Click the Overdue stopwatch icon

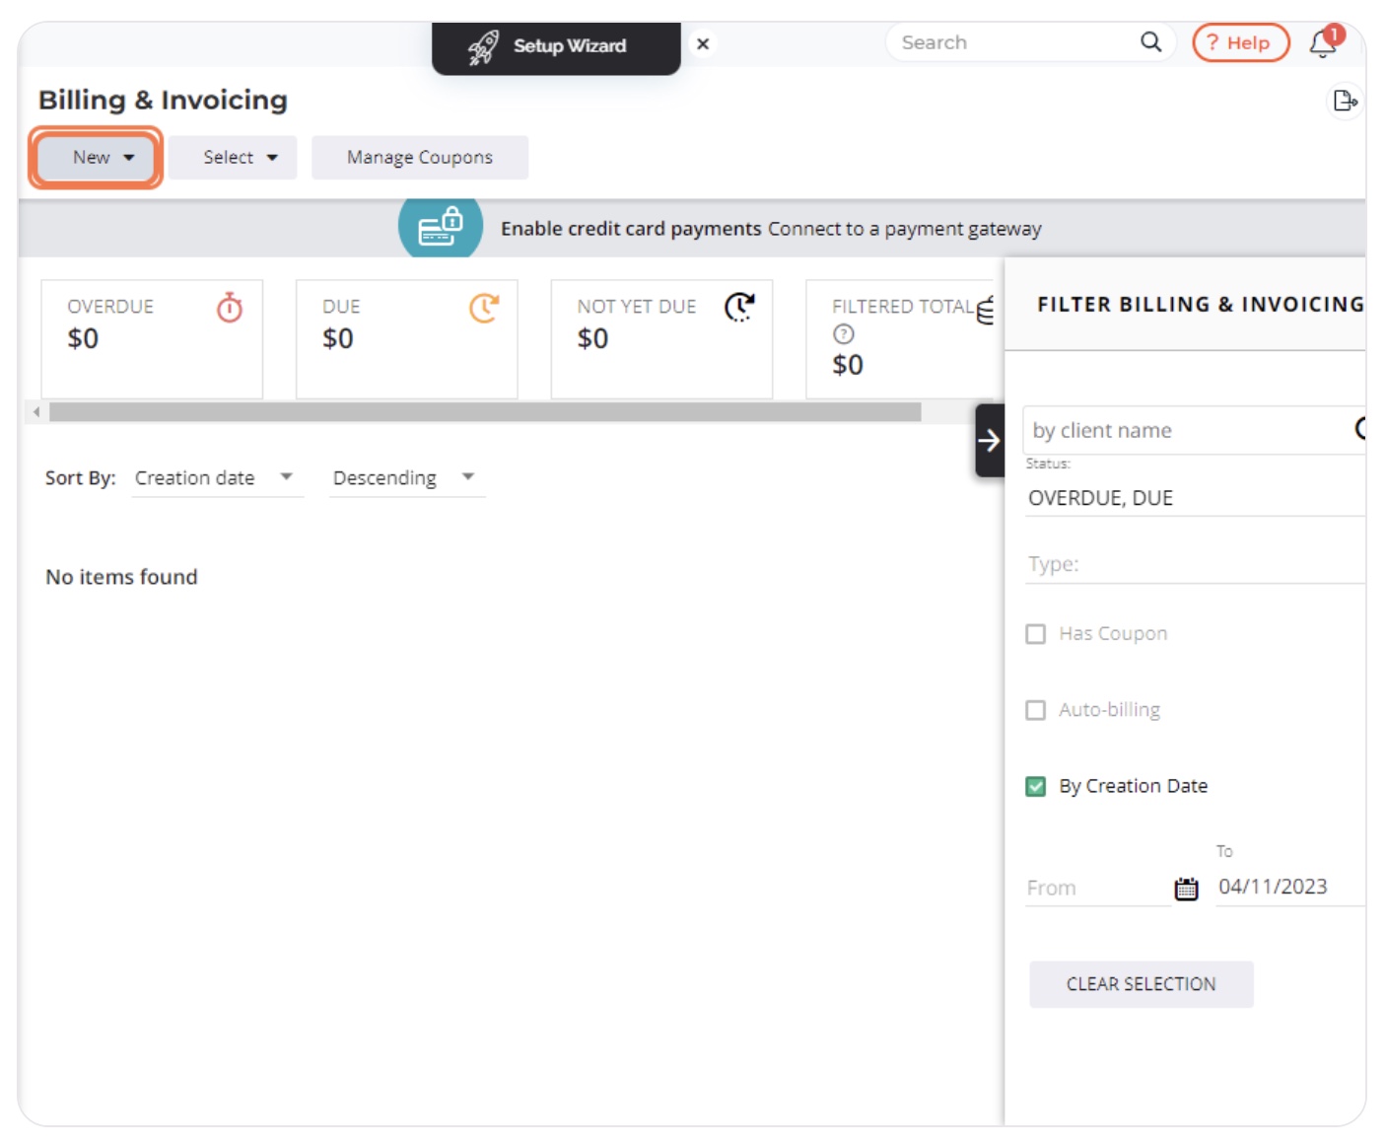pyautogui.click(x=230, y=308)
